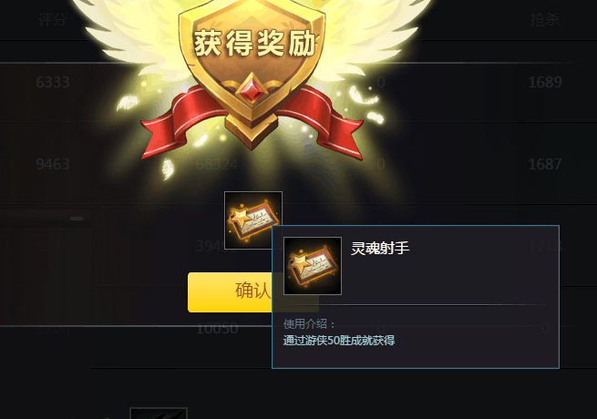
Task: Click the partially visible thumbnail at bottom
Action: (x=159, y=414)
